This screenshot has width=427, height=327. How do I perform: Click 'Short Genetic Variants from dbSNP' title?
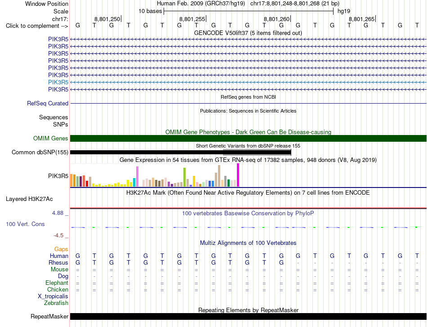point(248,146)
